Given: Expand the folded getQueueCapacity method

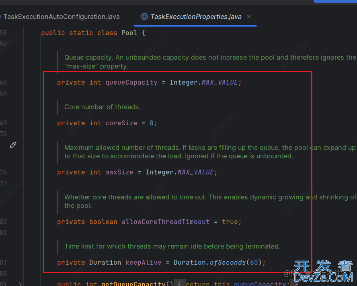Looking at the screenshot, I should pyautogui.click(x=21, y=284).
